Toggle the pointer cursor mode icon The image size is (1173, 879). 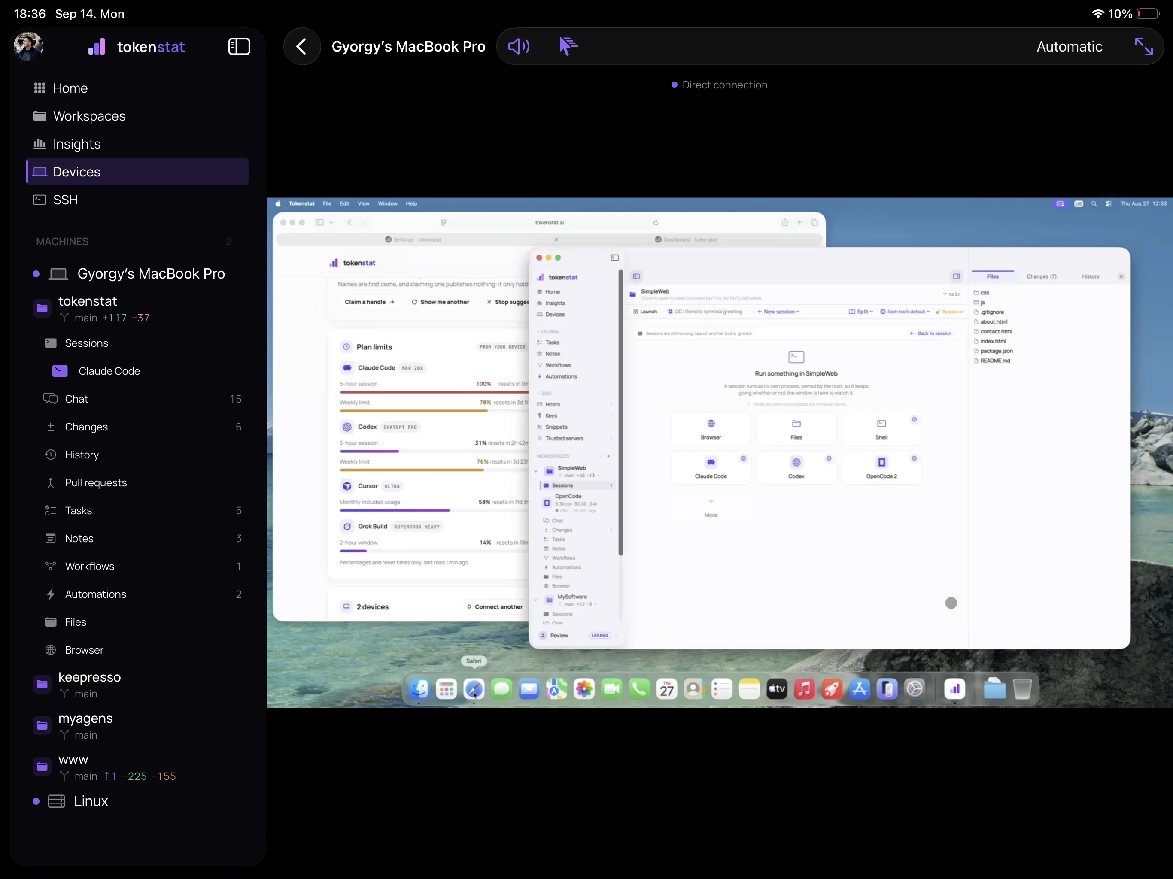(568, 47)
